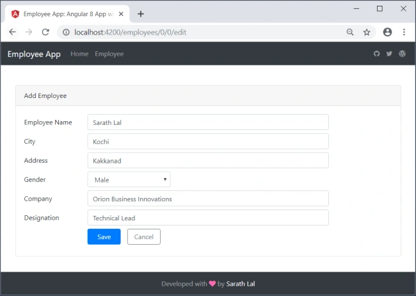Screen dimensions: 416x296
Task: Click the GitHub icon in navbar
Action: point(376,54)
